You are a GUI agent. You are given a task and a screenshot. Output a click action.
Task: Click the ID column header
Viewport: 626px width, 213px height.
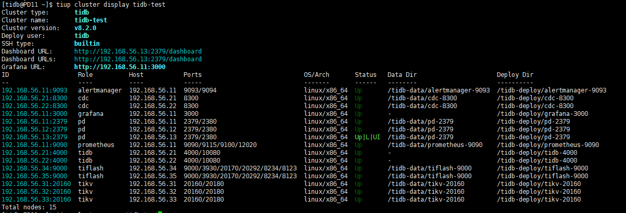click(5, 75)
